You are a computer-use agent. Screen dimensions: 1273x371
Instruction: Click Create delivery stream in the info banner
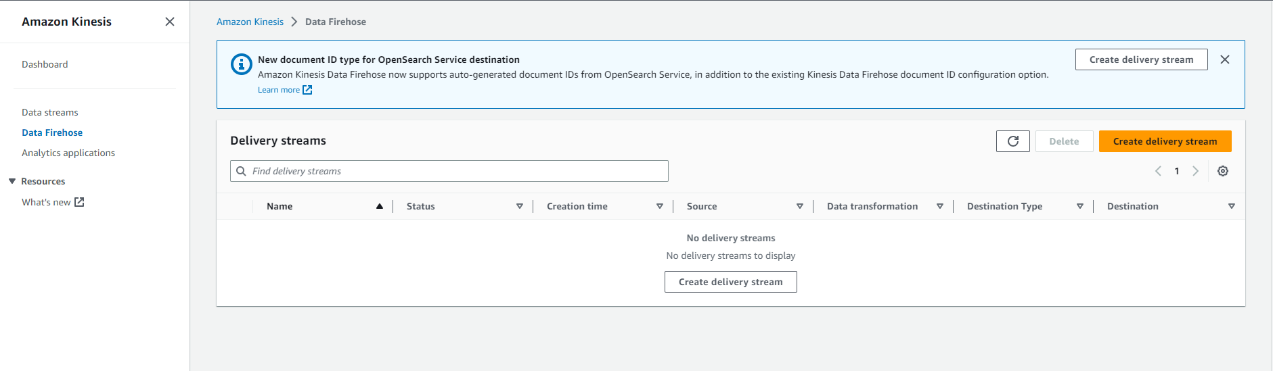click(x=1142, y=59)
